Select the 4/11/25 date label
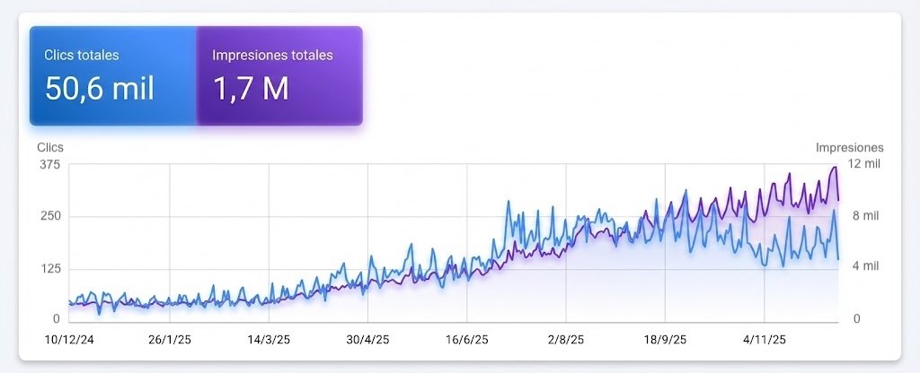 coord(764,340)
